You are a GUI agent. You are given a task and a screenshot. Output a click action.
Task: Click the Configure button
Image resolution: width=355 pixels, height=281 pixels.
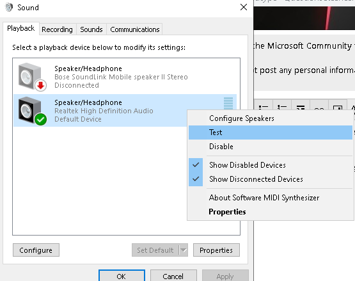36,250
